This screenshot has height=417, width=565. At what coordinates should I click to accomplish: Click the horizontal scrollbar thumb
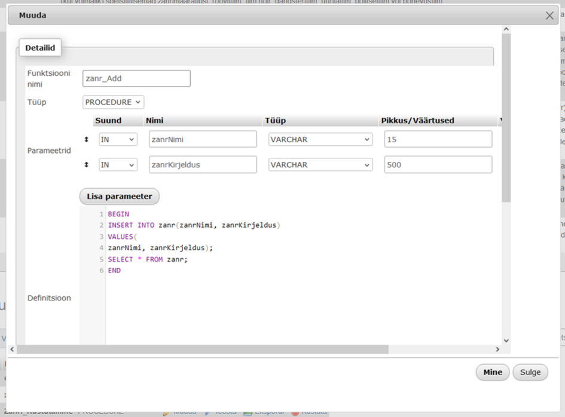click(x=203, y=349)
